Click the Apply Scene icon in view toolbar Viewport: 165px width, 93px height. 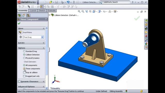tap(110, 11)
